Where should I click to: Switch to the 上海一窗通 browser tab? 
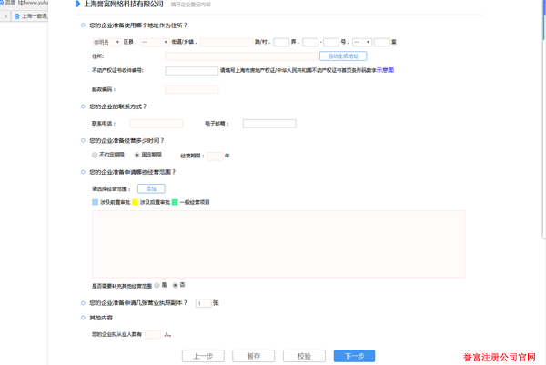tap(36, 16)
